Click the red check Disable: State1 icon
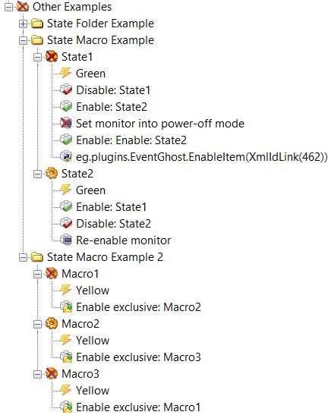 [x=65, y=90]
